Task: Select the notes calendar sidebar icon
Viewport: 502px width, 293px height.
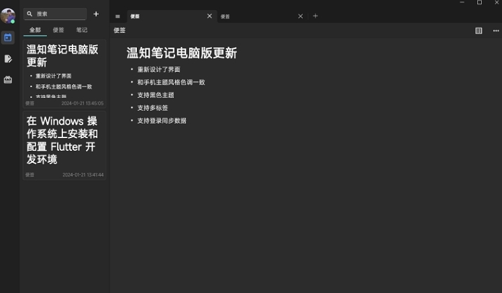Action: tap(7, 38)
